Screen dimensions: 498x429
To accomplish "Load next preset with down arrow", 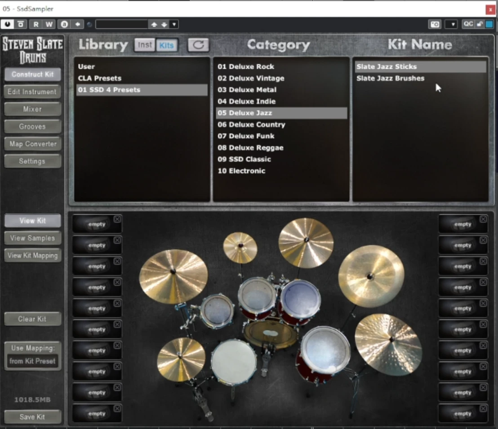I will click(x=164, y=24).
